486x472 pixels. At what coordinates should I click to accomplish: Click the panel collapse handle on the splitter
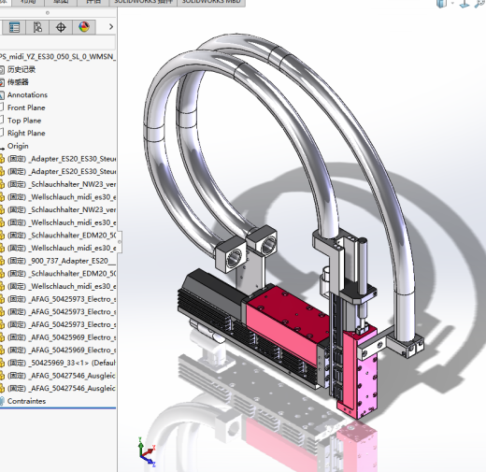point(120,242)
